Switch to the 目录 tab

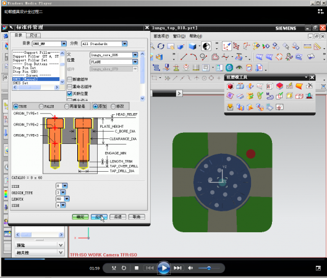pyautogui.click(x=19, y=35)
